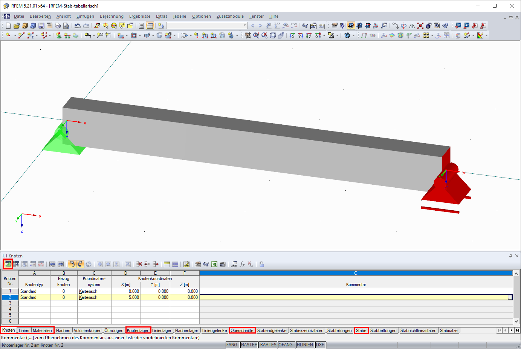Open print preview with the magnifier page icon
Screen dimensions: 521x349
pos(66,26)
